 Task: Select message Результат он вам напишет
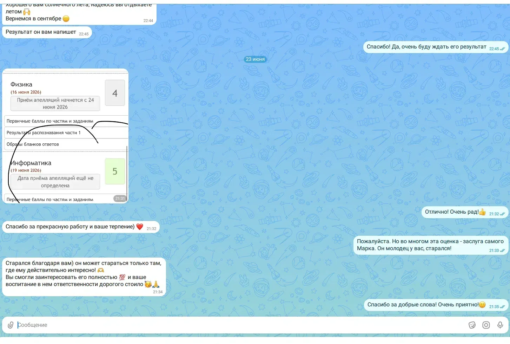pyautogui.click(x=47, y=32)
